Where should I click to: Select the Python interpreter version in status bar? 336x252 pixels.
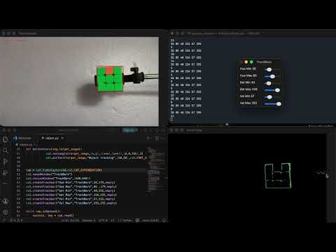pyautogui.click(x=150, y=220)
